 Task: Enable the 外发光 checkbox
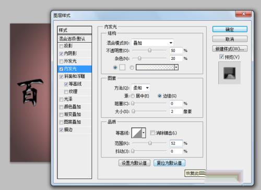pos(61,61)
